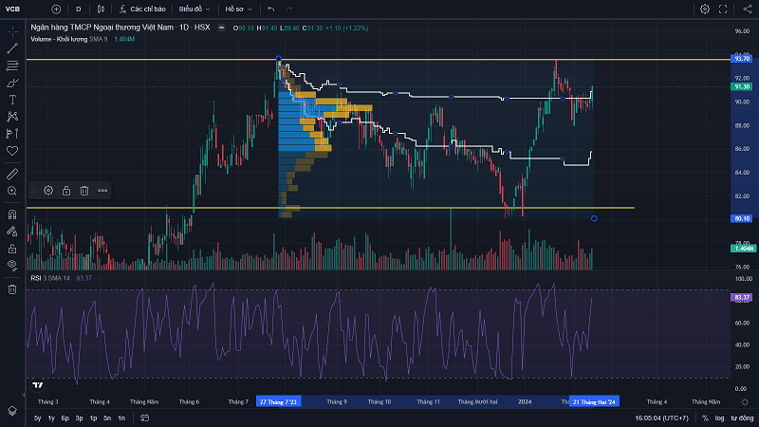Click the 93.70 price label on axis

pyautogui.click(x=742, y=59)
